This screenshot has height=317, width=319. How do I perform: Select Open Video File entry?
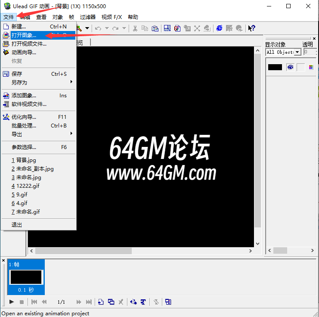click(x=38, y=44)
